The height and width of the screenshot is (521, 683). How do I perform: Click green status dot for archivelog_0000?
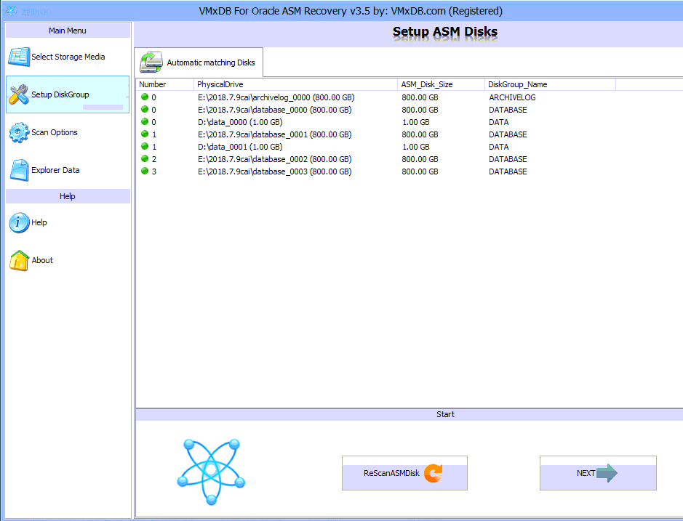[145, 97]
